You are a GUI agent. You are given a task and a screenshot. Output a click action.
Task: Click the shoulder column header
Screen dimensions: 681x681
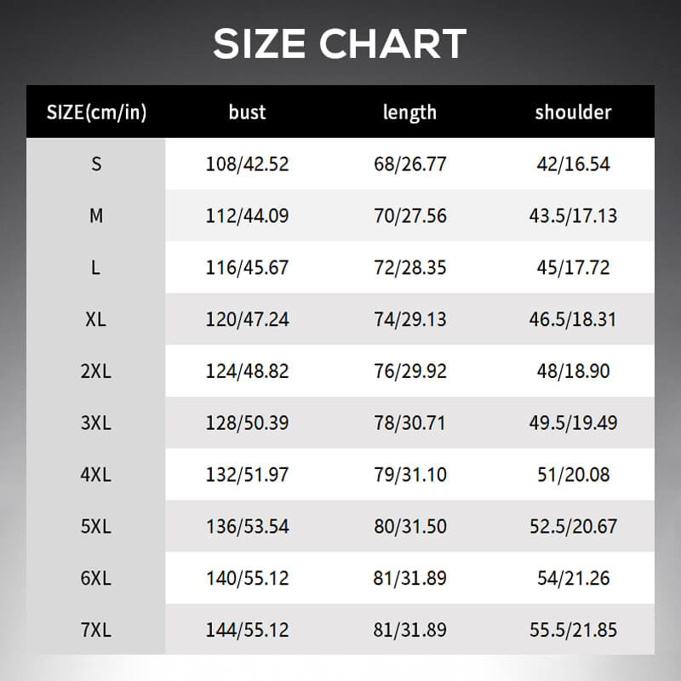(573, 112)
